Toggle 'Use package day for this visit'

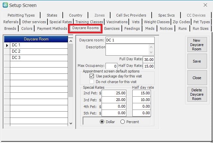[92, 76]
